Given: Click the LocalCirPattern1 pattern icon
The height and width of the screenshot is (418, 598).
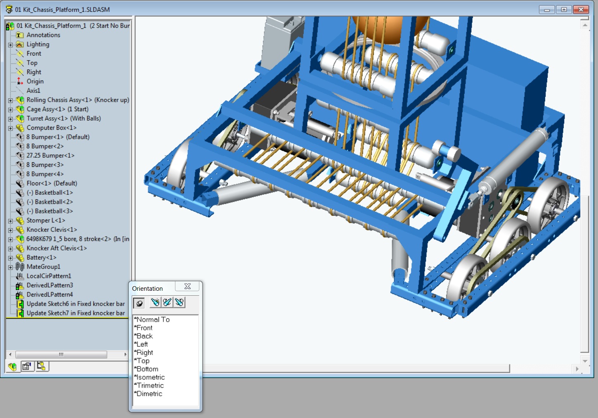Looking at the screenshot, I should pos(20,276).
